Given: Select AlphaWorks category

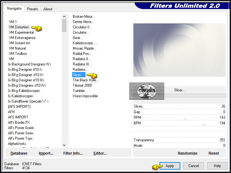Looking at the screenshot, I should (17, 144).
